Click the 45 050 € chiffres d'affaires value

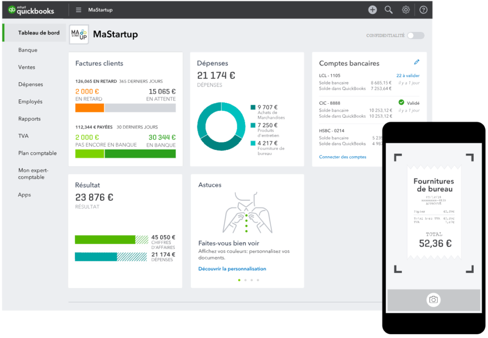[163, 237]
